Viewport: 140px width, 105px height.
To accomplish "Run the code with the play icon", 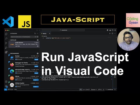I will pyautogui.click(x=110, y=34).
